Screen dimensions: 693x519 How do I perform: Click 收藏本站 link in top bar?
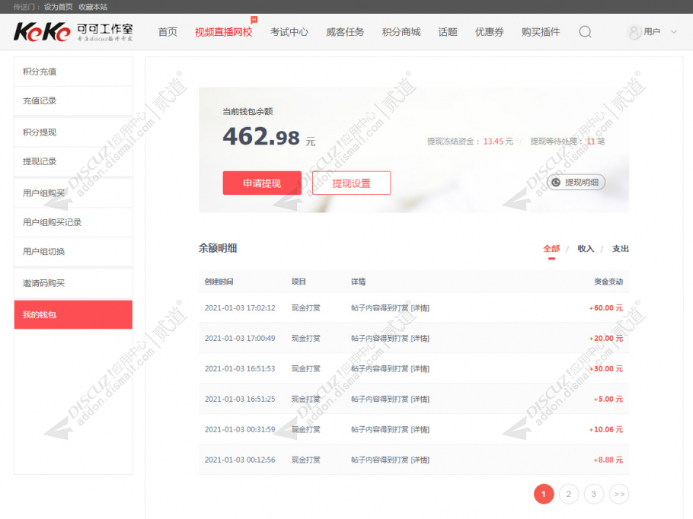coord(93,7)
